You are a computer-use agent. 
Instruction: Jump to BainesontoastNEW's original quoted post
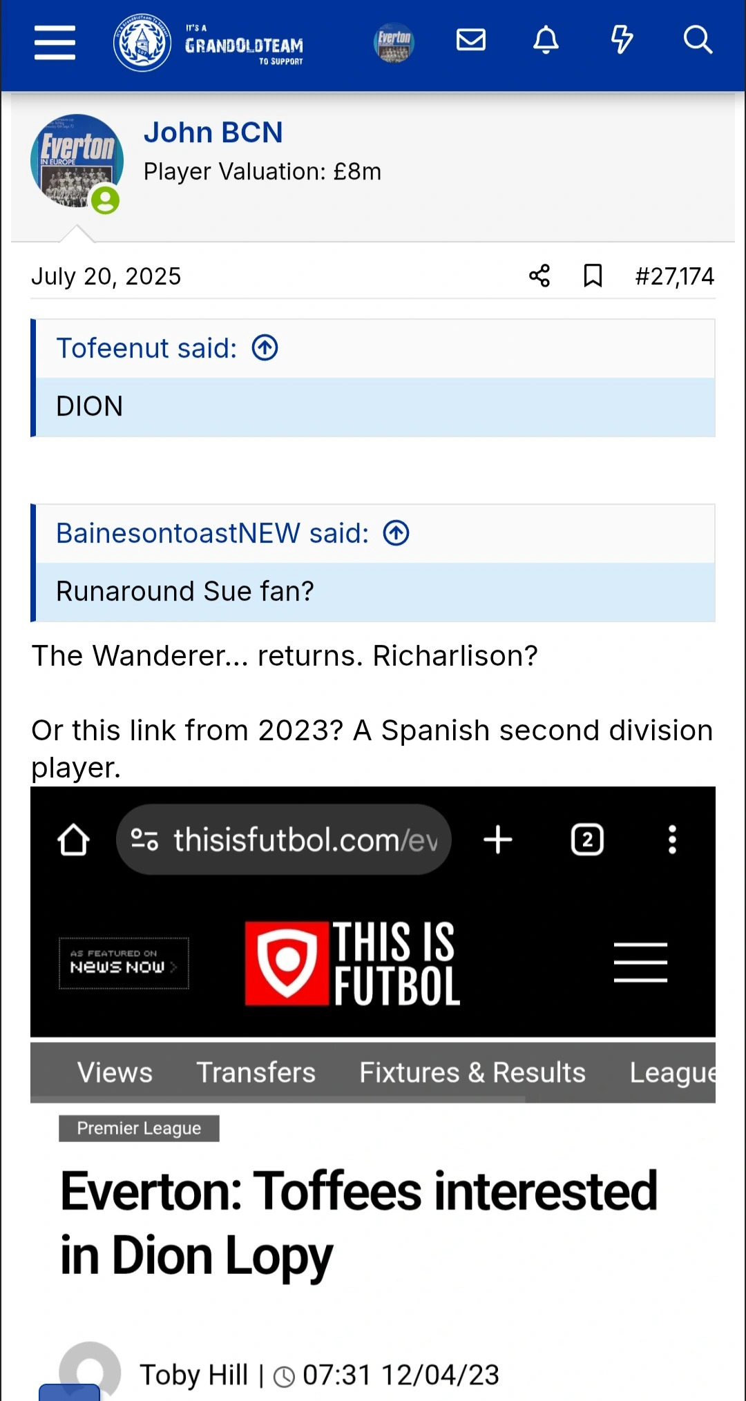396,533
